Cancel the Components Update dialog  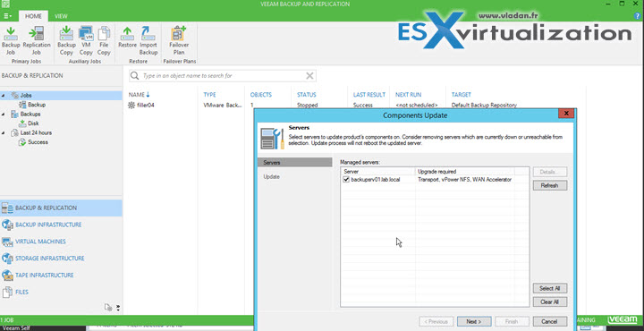click(x=550, y=321)
